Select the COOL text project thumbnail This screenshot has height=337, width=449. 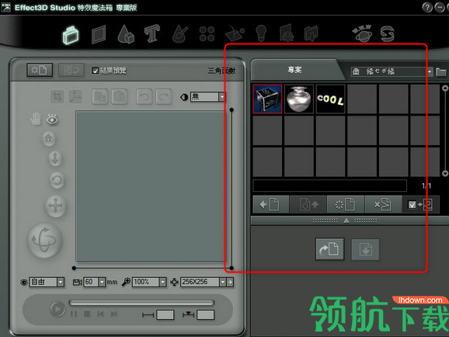pyautogui.click(x=330, y=99)
